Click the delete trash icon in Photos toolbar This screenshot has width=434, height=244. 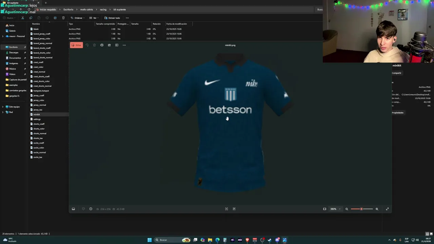[x=94, y=45]
